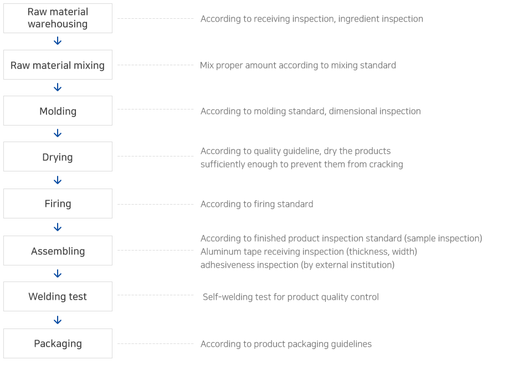Click the arrow below the Firing box

58,227
